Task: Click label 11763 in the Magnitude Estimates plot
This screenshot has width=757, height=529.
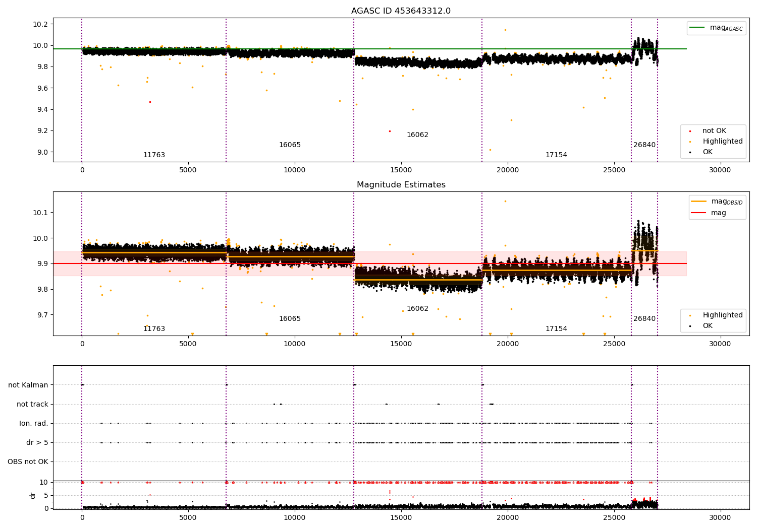Action: click(154, 329)
